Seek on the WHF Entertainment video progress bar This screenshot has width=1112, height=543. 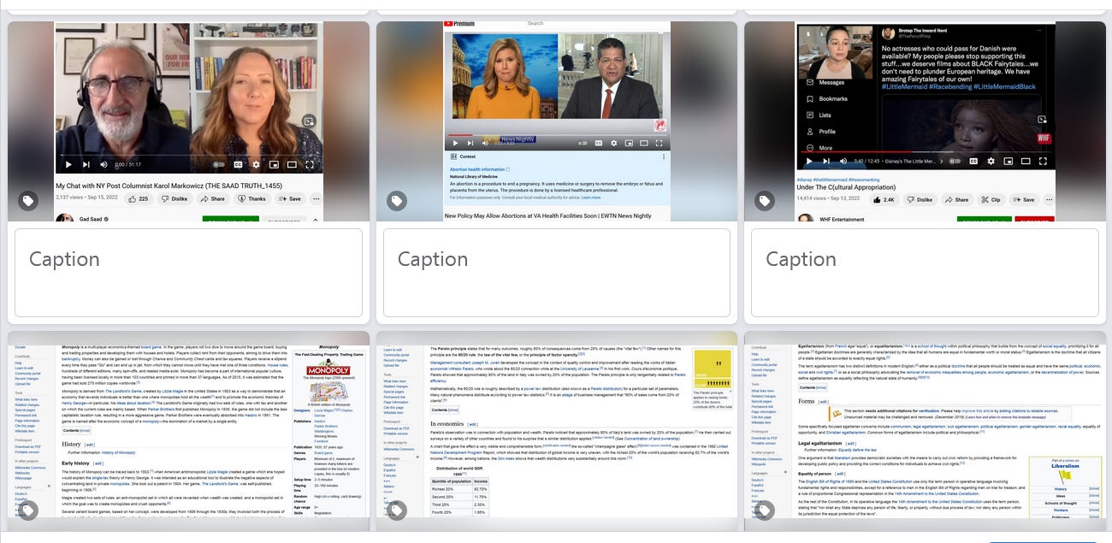926,152
